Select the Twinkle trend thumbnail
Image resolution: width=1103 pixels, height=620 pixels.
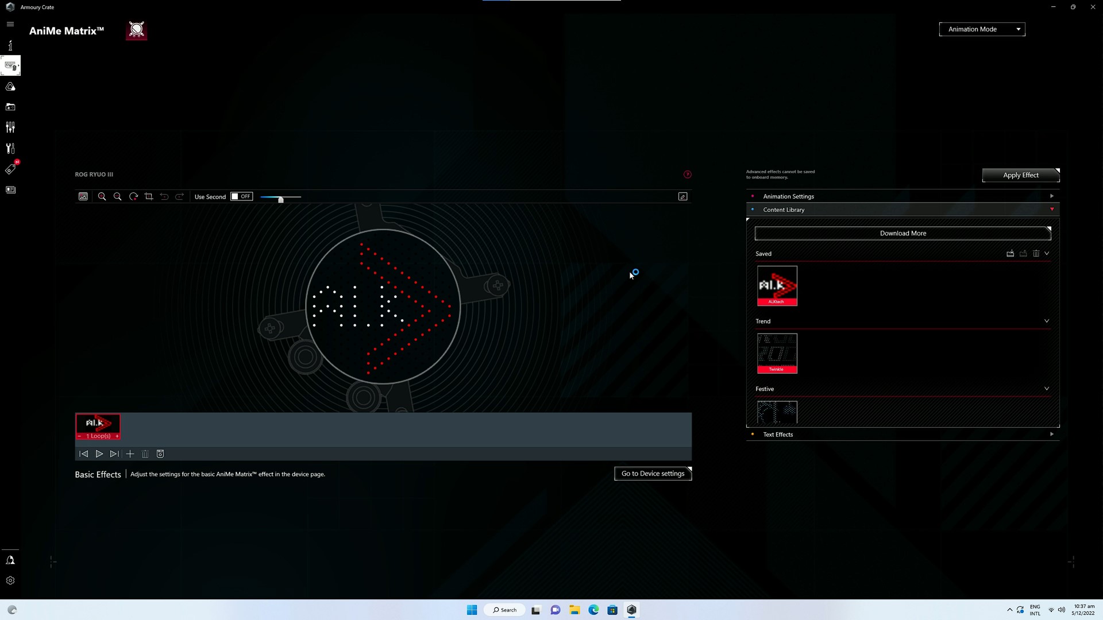tap(777, 353)
